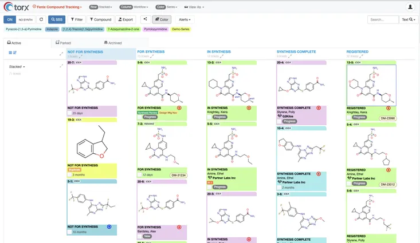Screen dimensions: 420x243
Task: Click red priority icon on card 10-4
Action: coord(319,174)
